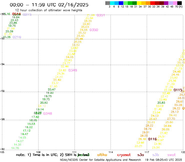Click the 14.65 wave height value

[22, 138]
